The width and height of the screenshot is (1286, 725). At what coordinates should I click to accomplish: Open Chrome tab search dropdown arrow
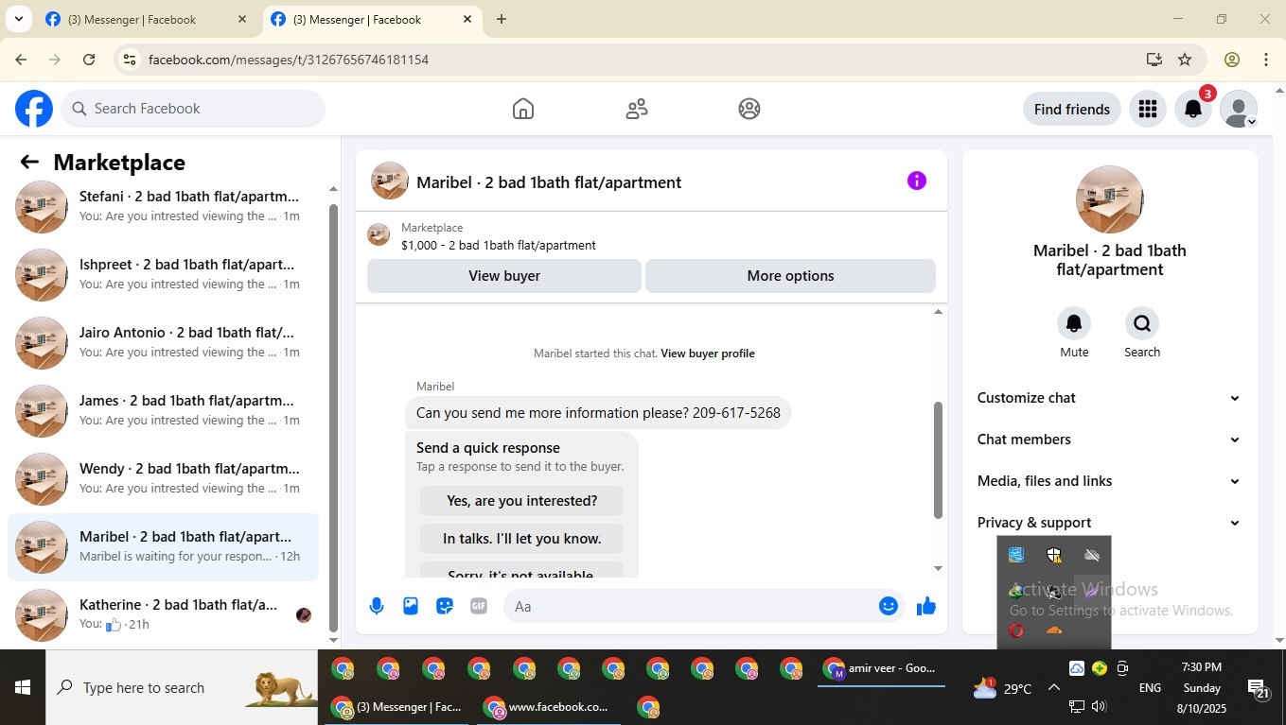[x=18, y=19]
